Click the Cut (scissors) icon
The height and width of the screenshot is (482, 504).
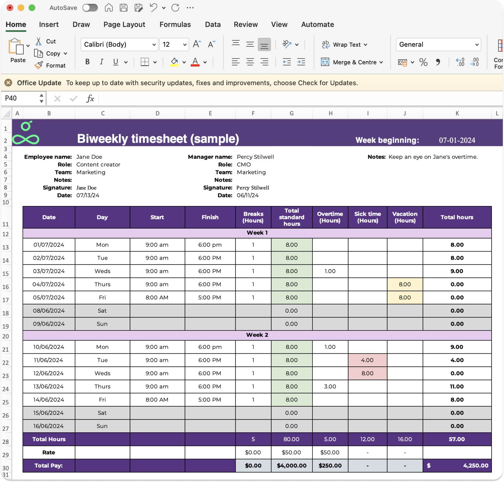pyautogui.click(x=38, y=41)
